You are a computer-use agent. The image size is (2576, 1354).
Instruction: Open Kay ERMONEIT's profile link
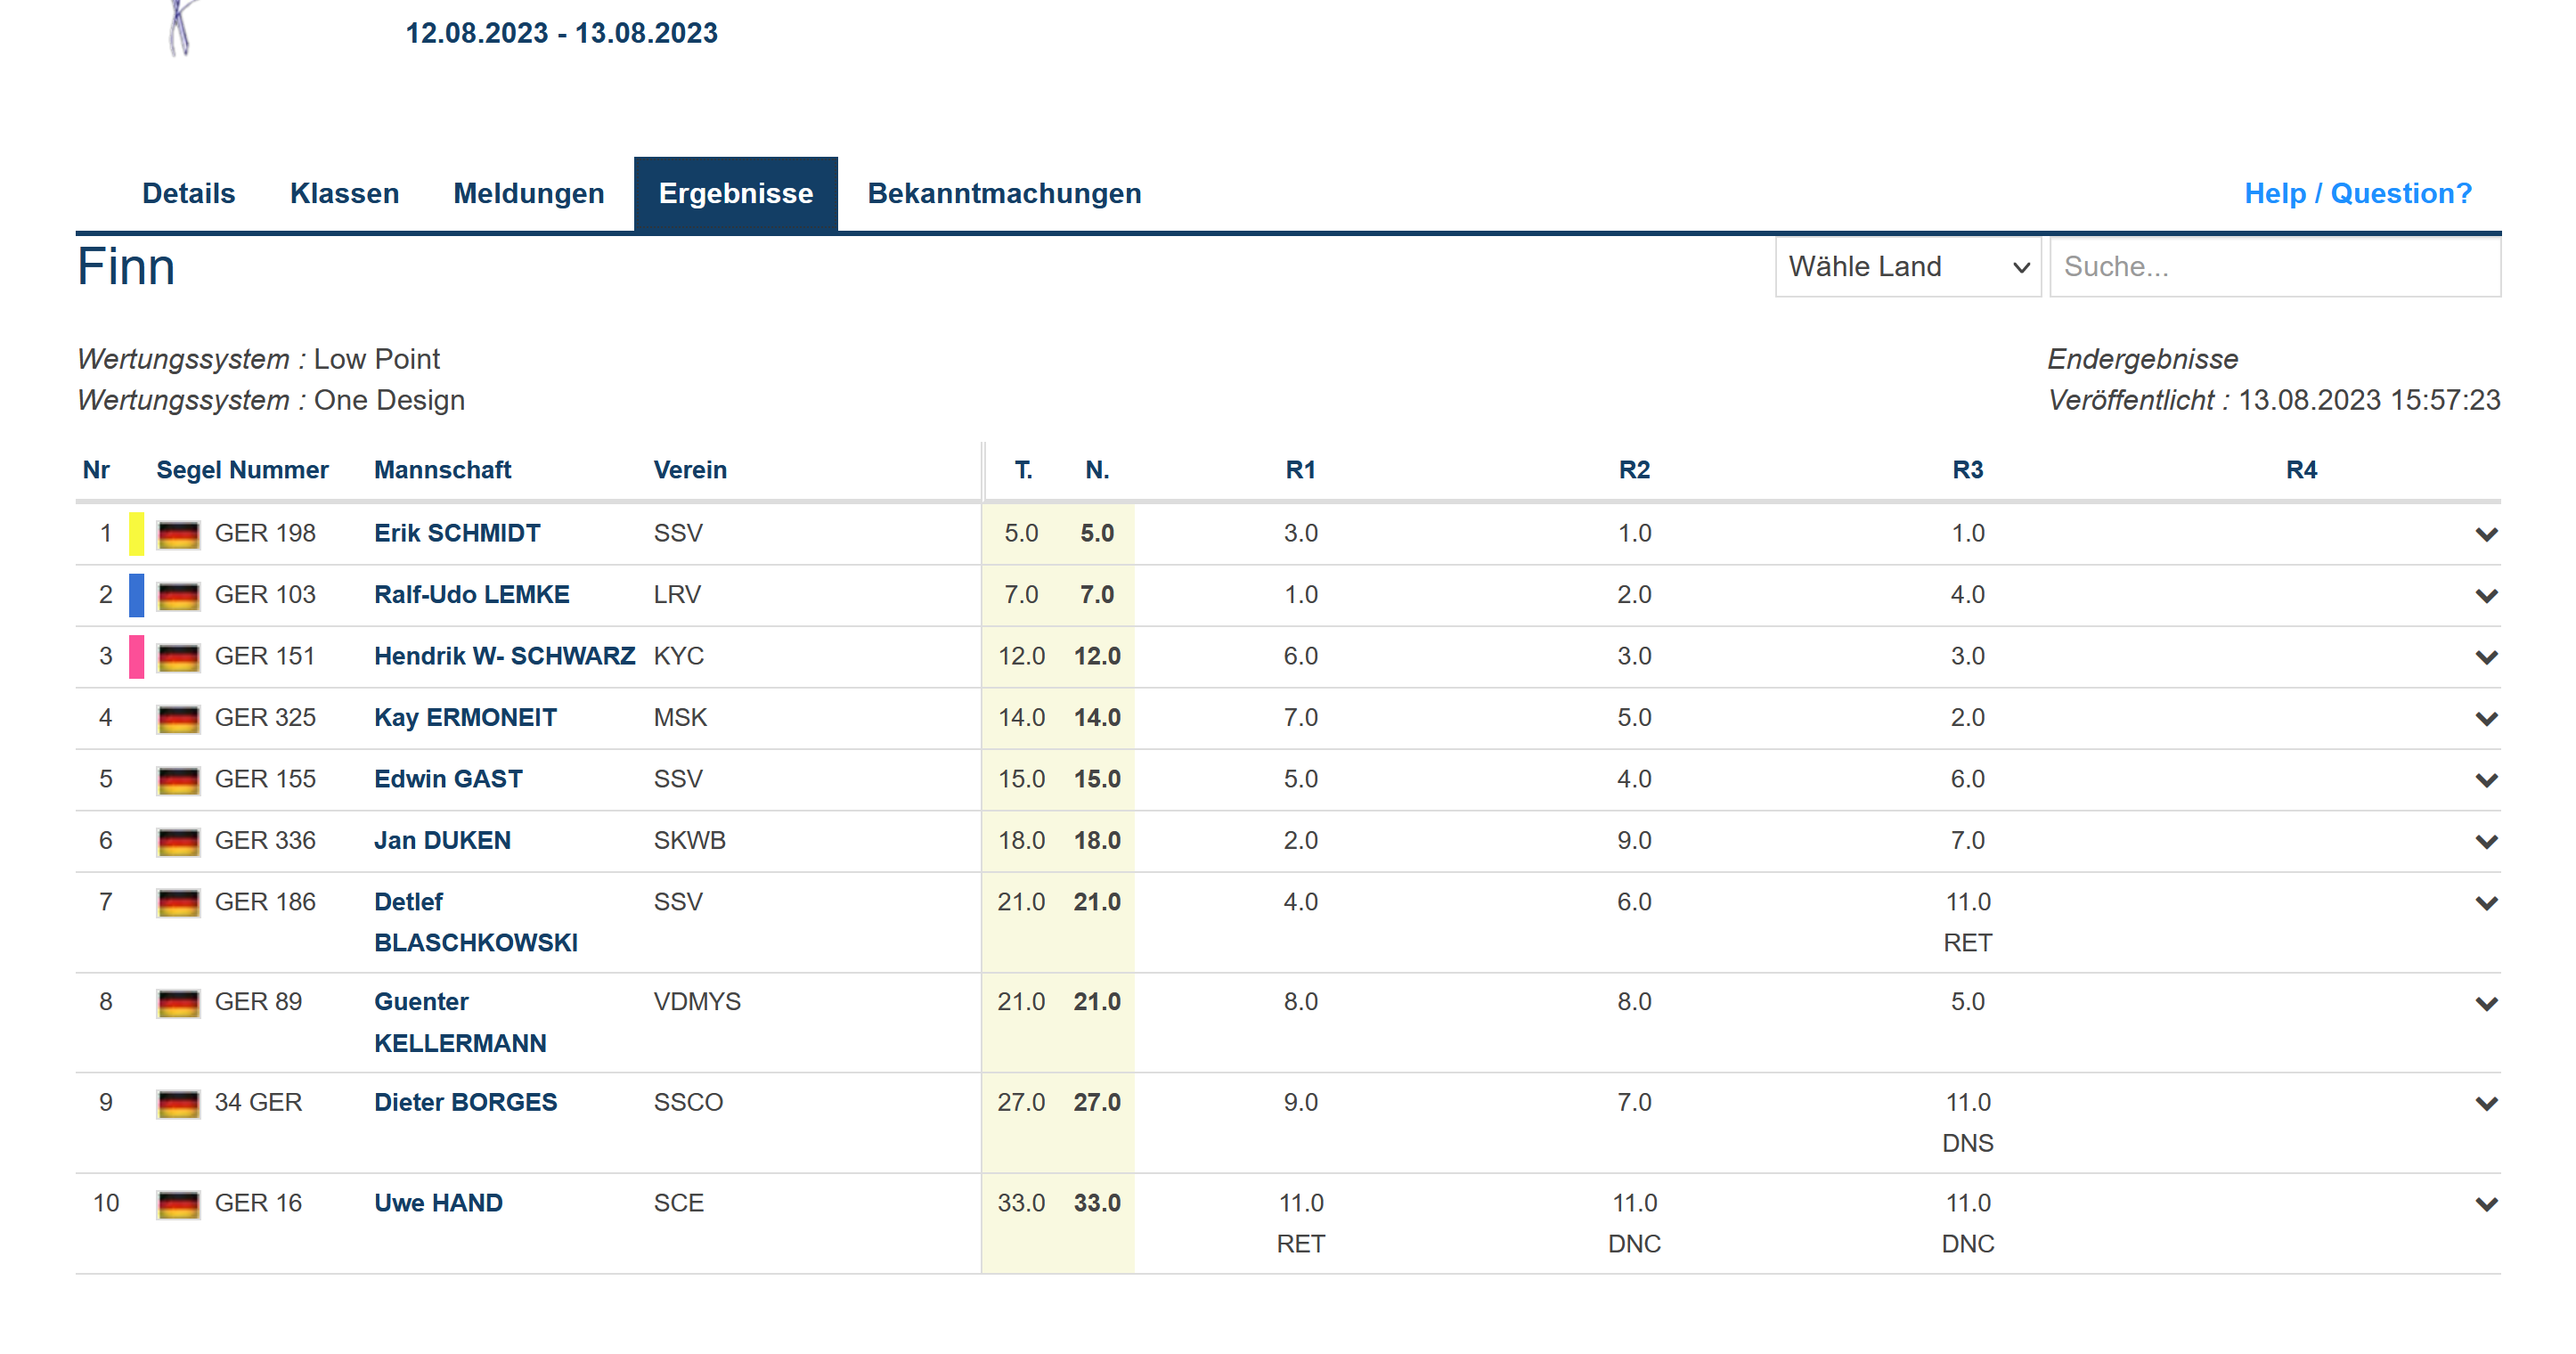[465, 717]
